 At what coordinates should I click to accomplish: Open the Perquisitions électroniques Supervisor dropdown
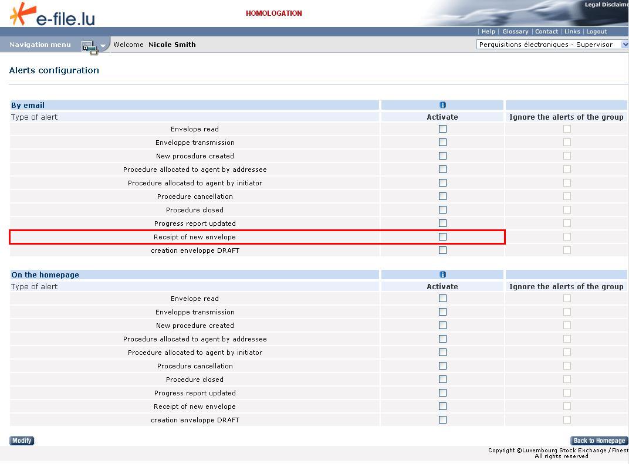tap(552, 45)
